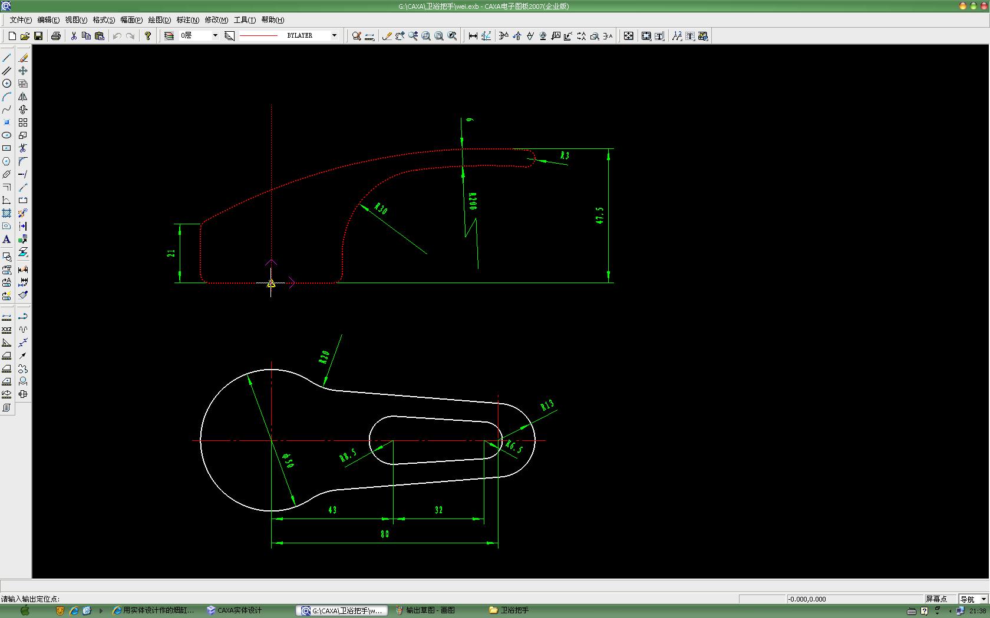Select the Parallel lines tool

[6, 71]
